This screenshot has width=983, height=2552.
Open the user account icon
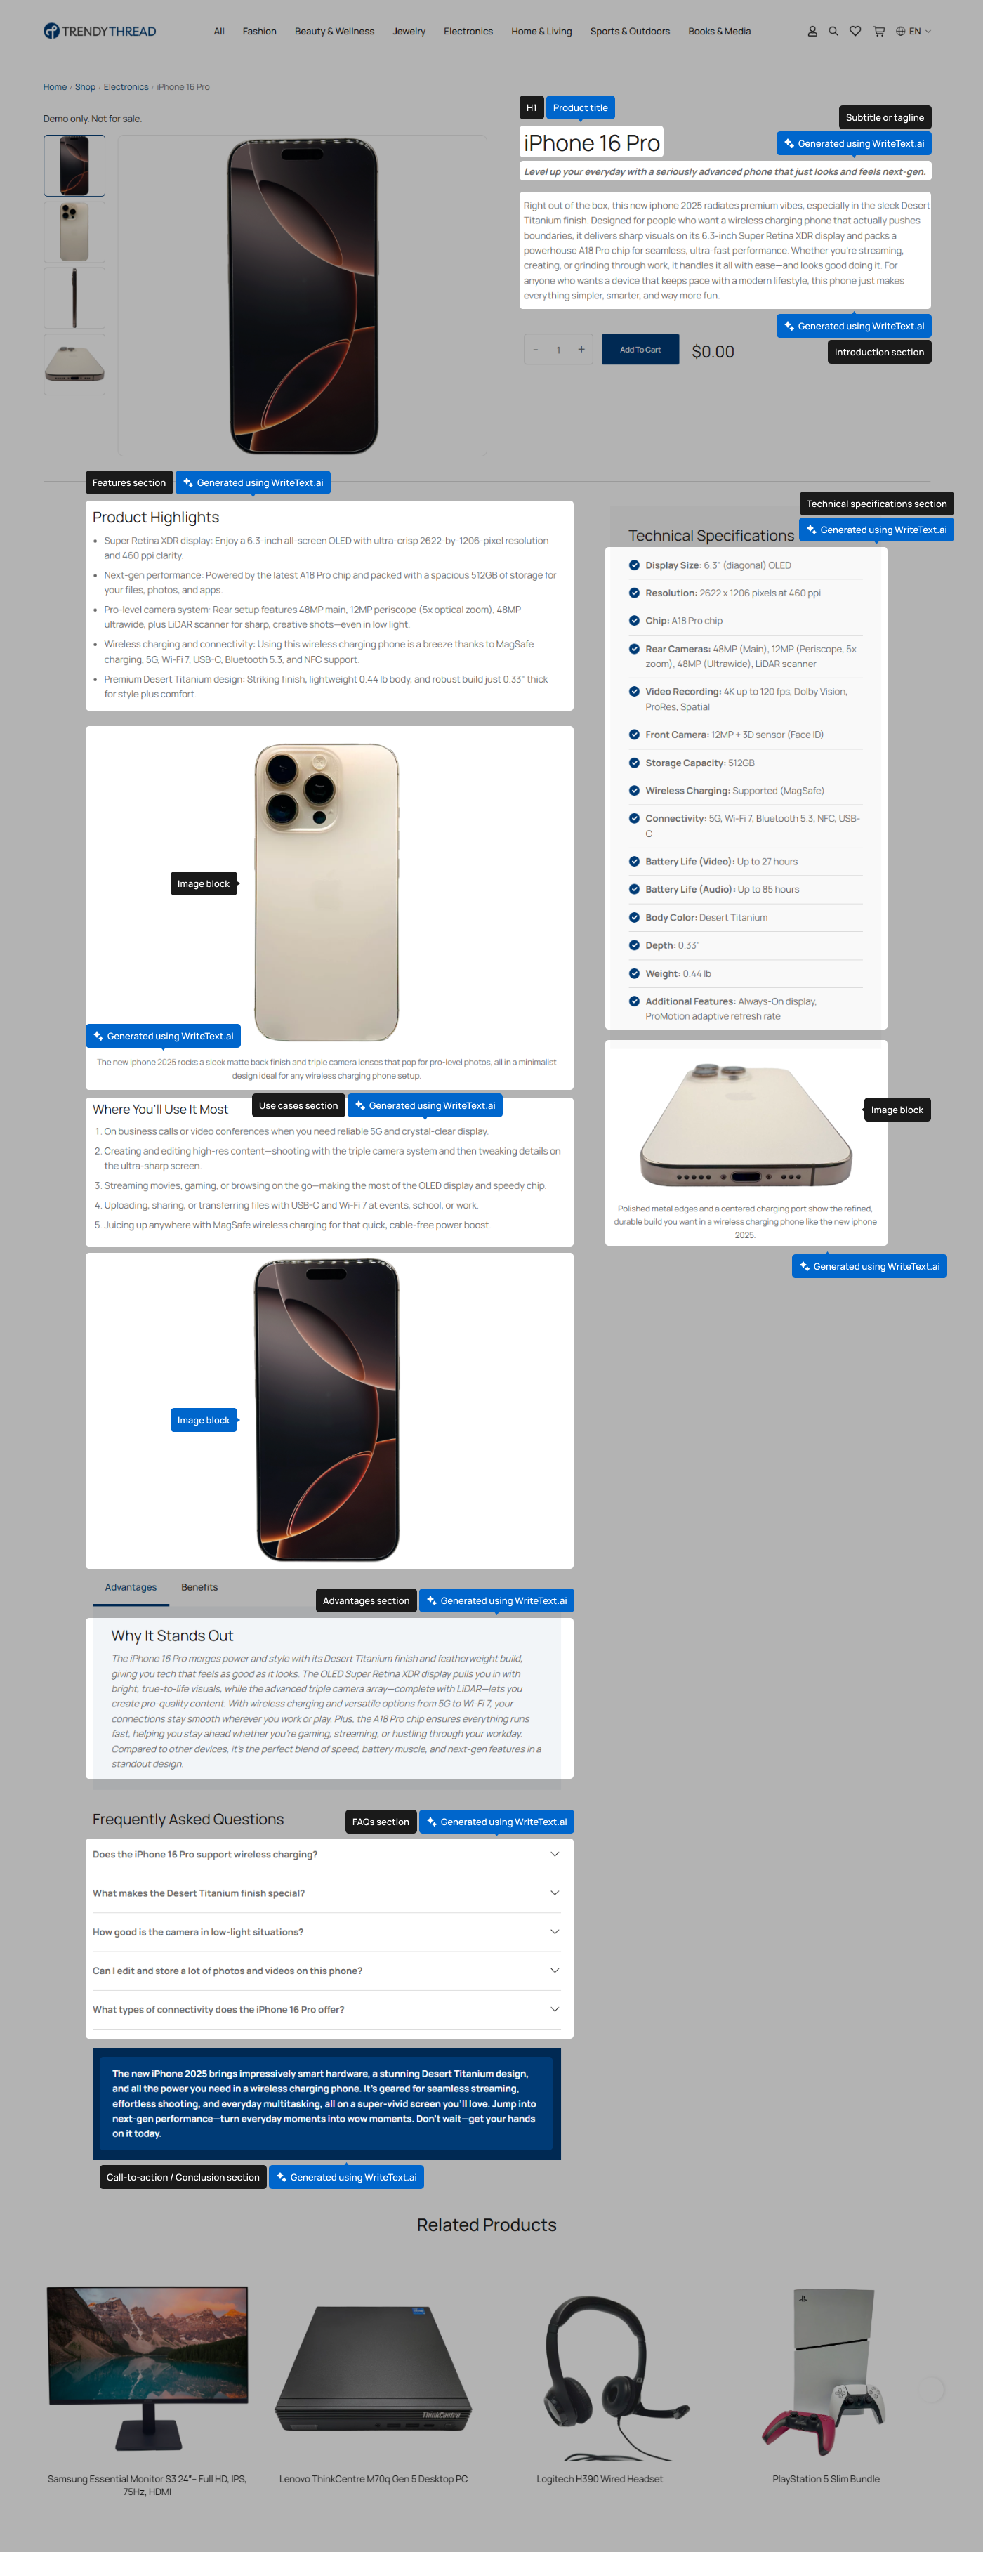click(x=812, y=32)
